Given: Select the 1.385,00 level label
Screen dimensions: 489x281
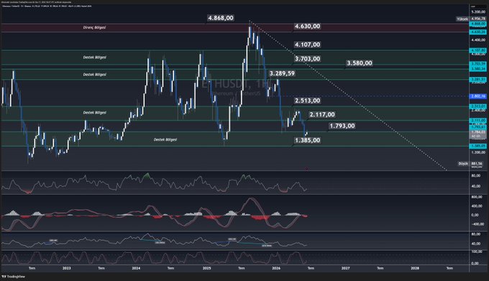Looking at the screenshot, I should click(307, 140).
